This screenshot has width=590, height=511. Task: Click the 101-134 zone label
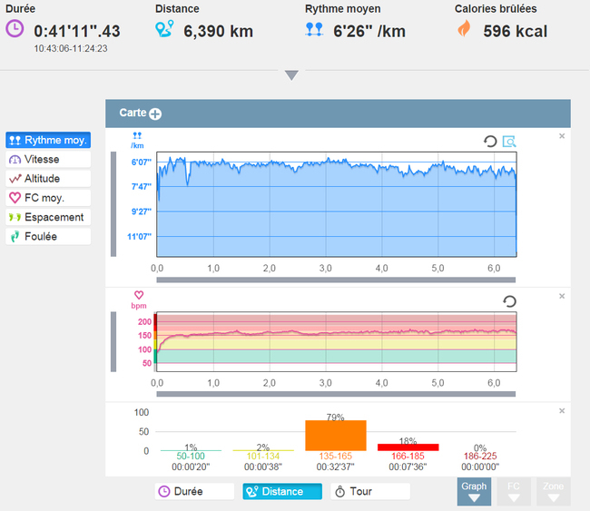click(x=263, y=456)
